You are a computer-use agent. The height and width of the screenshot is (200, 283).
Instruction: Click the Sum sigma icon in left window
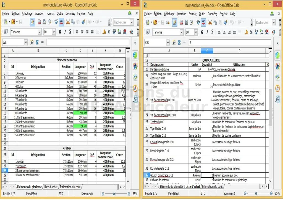[37, 42]
